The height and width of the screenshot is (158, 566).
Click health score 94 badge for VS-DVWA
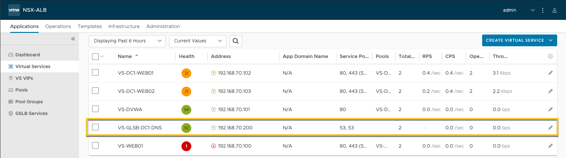186,110
